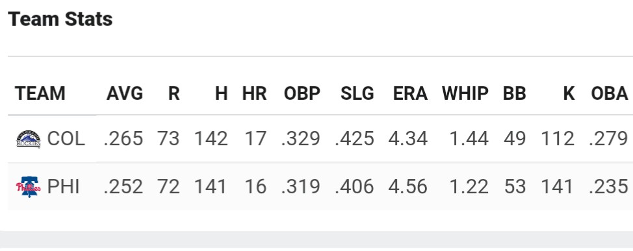Viewport: 633px width, 251px height.
Task: Open the COL team link
Action: (66, 139)
